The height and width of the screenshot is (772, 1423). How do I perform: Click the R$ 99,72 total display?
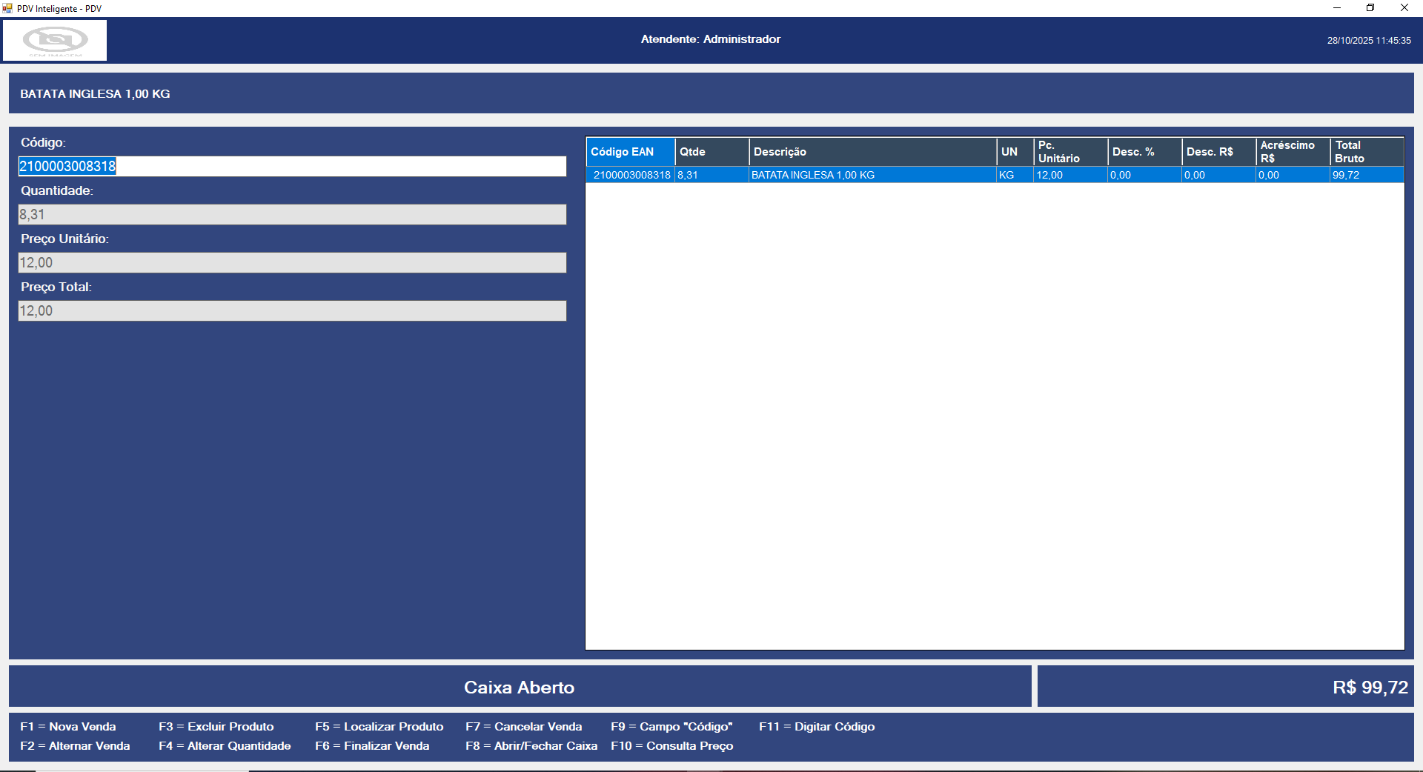(1224, 687)
